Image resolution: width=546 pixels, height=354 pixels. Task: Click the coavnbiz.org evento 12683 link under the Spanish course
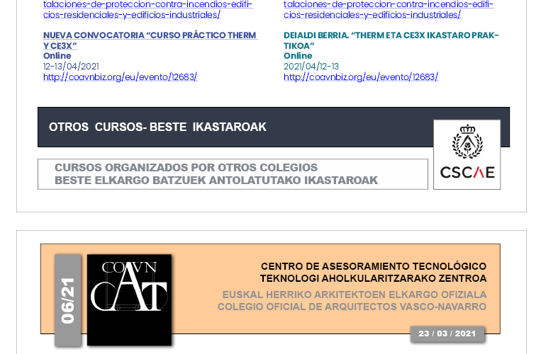(x=121, y=77)
